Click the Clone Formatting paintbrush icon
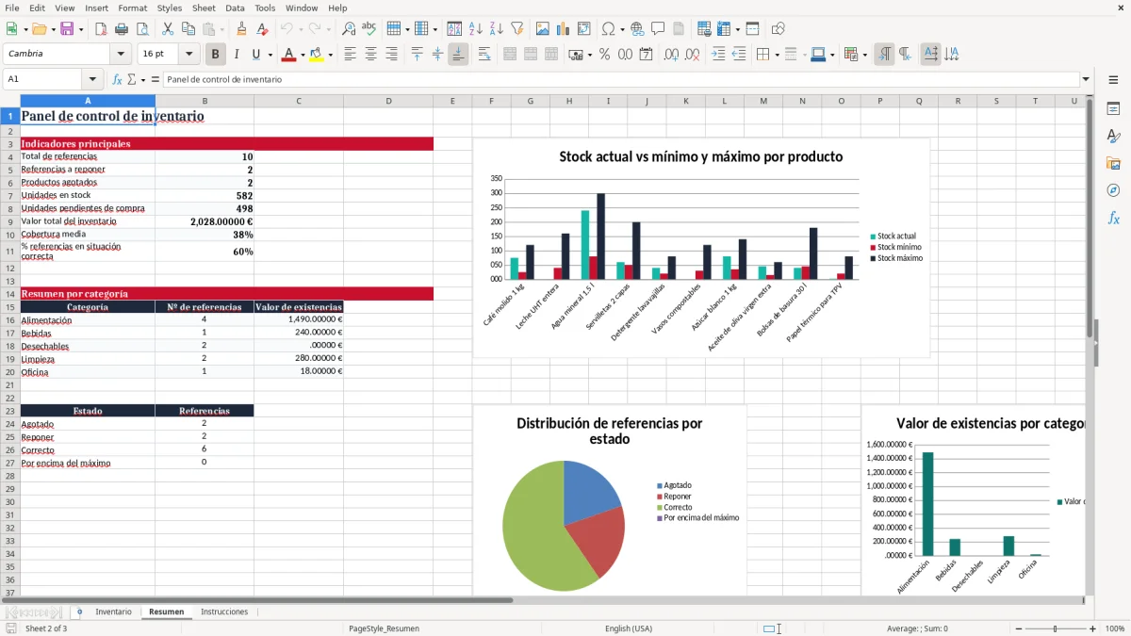Viewport: 1131px width, 636px height. point(241,29)
